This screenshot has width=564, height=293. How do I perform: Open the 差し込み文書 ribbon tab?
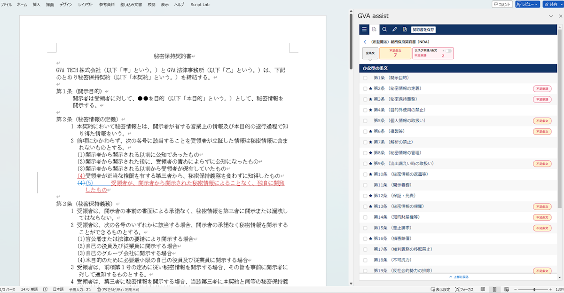pyautogui.click(x=131, y=4)
